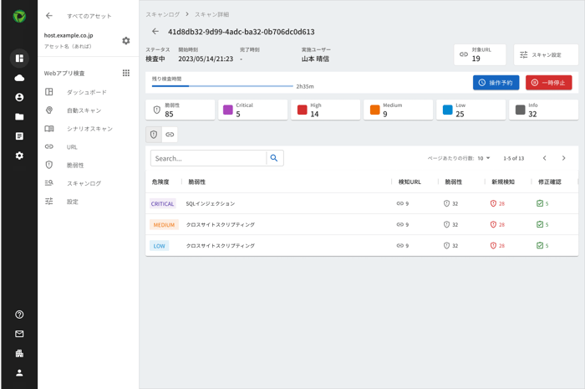
Task: Select the purple Critical severity card
Action: point(252,110)
